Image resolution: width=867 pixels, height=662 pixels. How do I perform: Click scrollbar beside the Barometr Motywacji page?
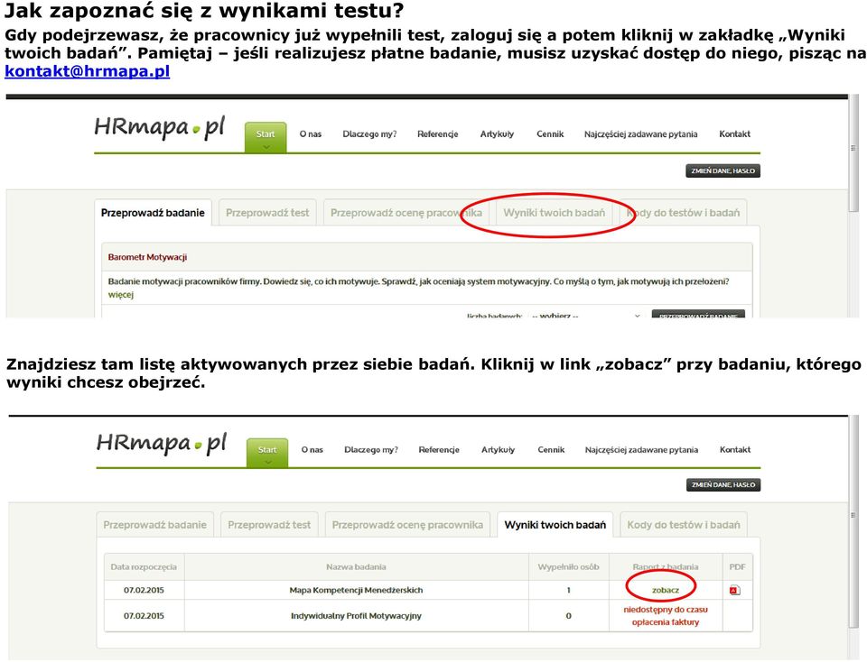[x=853, y=153]
